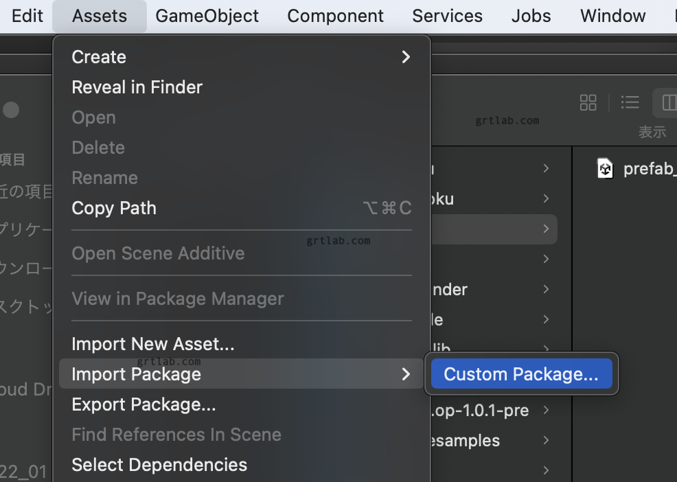Click Copy Path menu entry

pyautogui.click(x=114, y=208)
